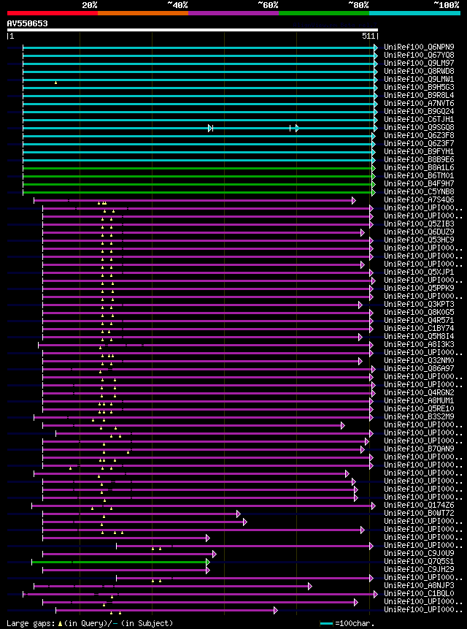
Task: Select the UniRef100_B9R8L4 entry
Action: coord(419,96)
